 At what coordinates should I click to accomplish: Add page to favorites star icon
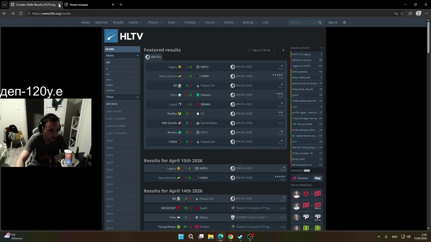[x=402, y=13]
